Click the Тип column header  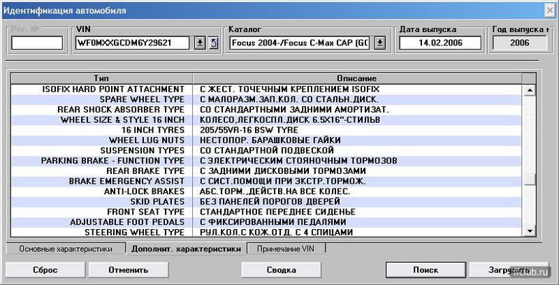[x=101, y=78]
